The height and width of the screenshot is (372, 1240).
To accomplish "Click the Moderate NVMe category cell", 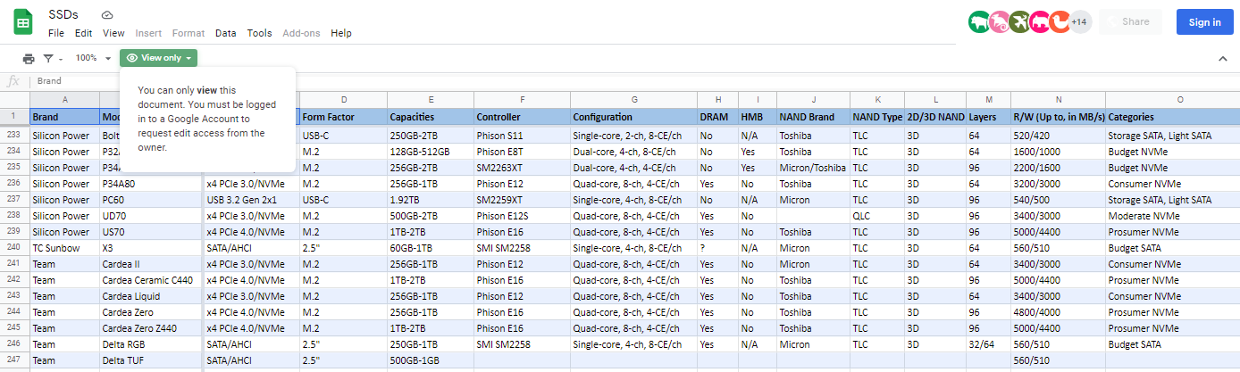I will click(1172, 216).
